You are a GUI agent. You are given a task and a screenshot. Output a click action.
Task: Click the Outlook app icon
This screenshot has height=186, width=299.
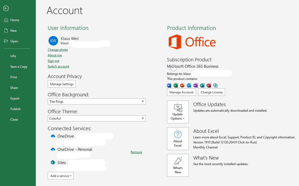tap(189, 85)
